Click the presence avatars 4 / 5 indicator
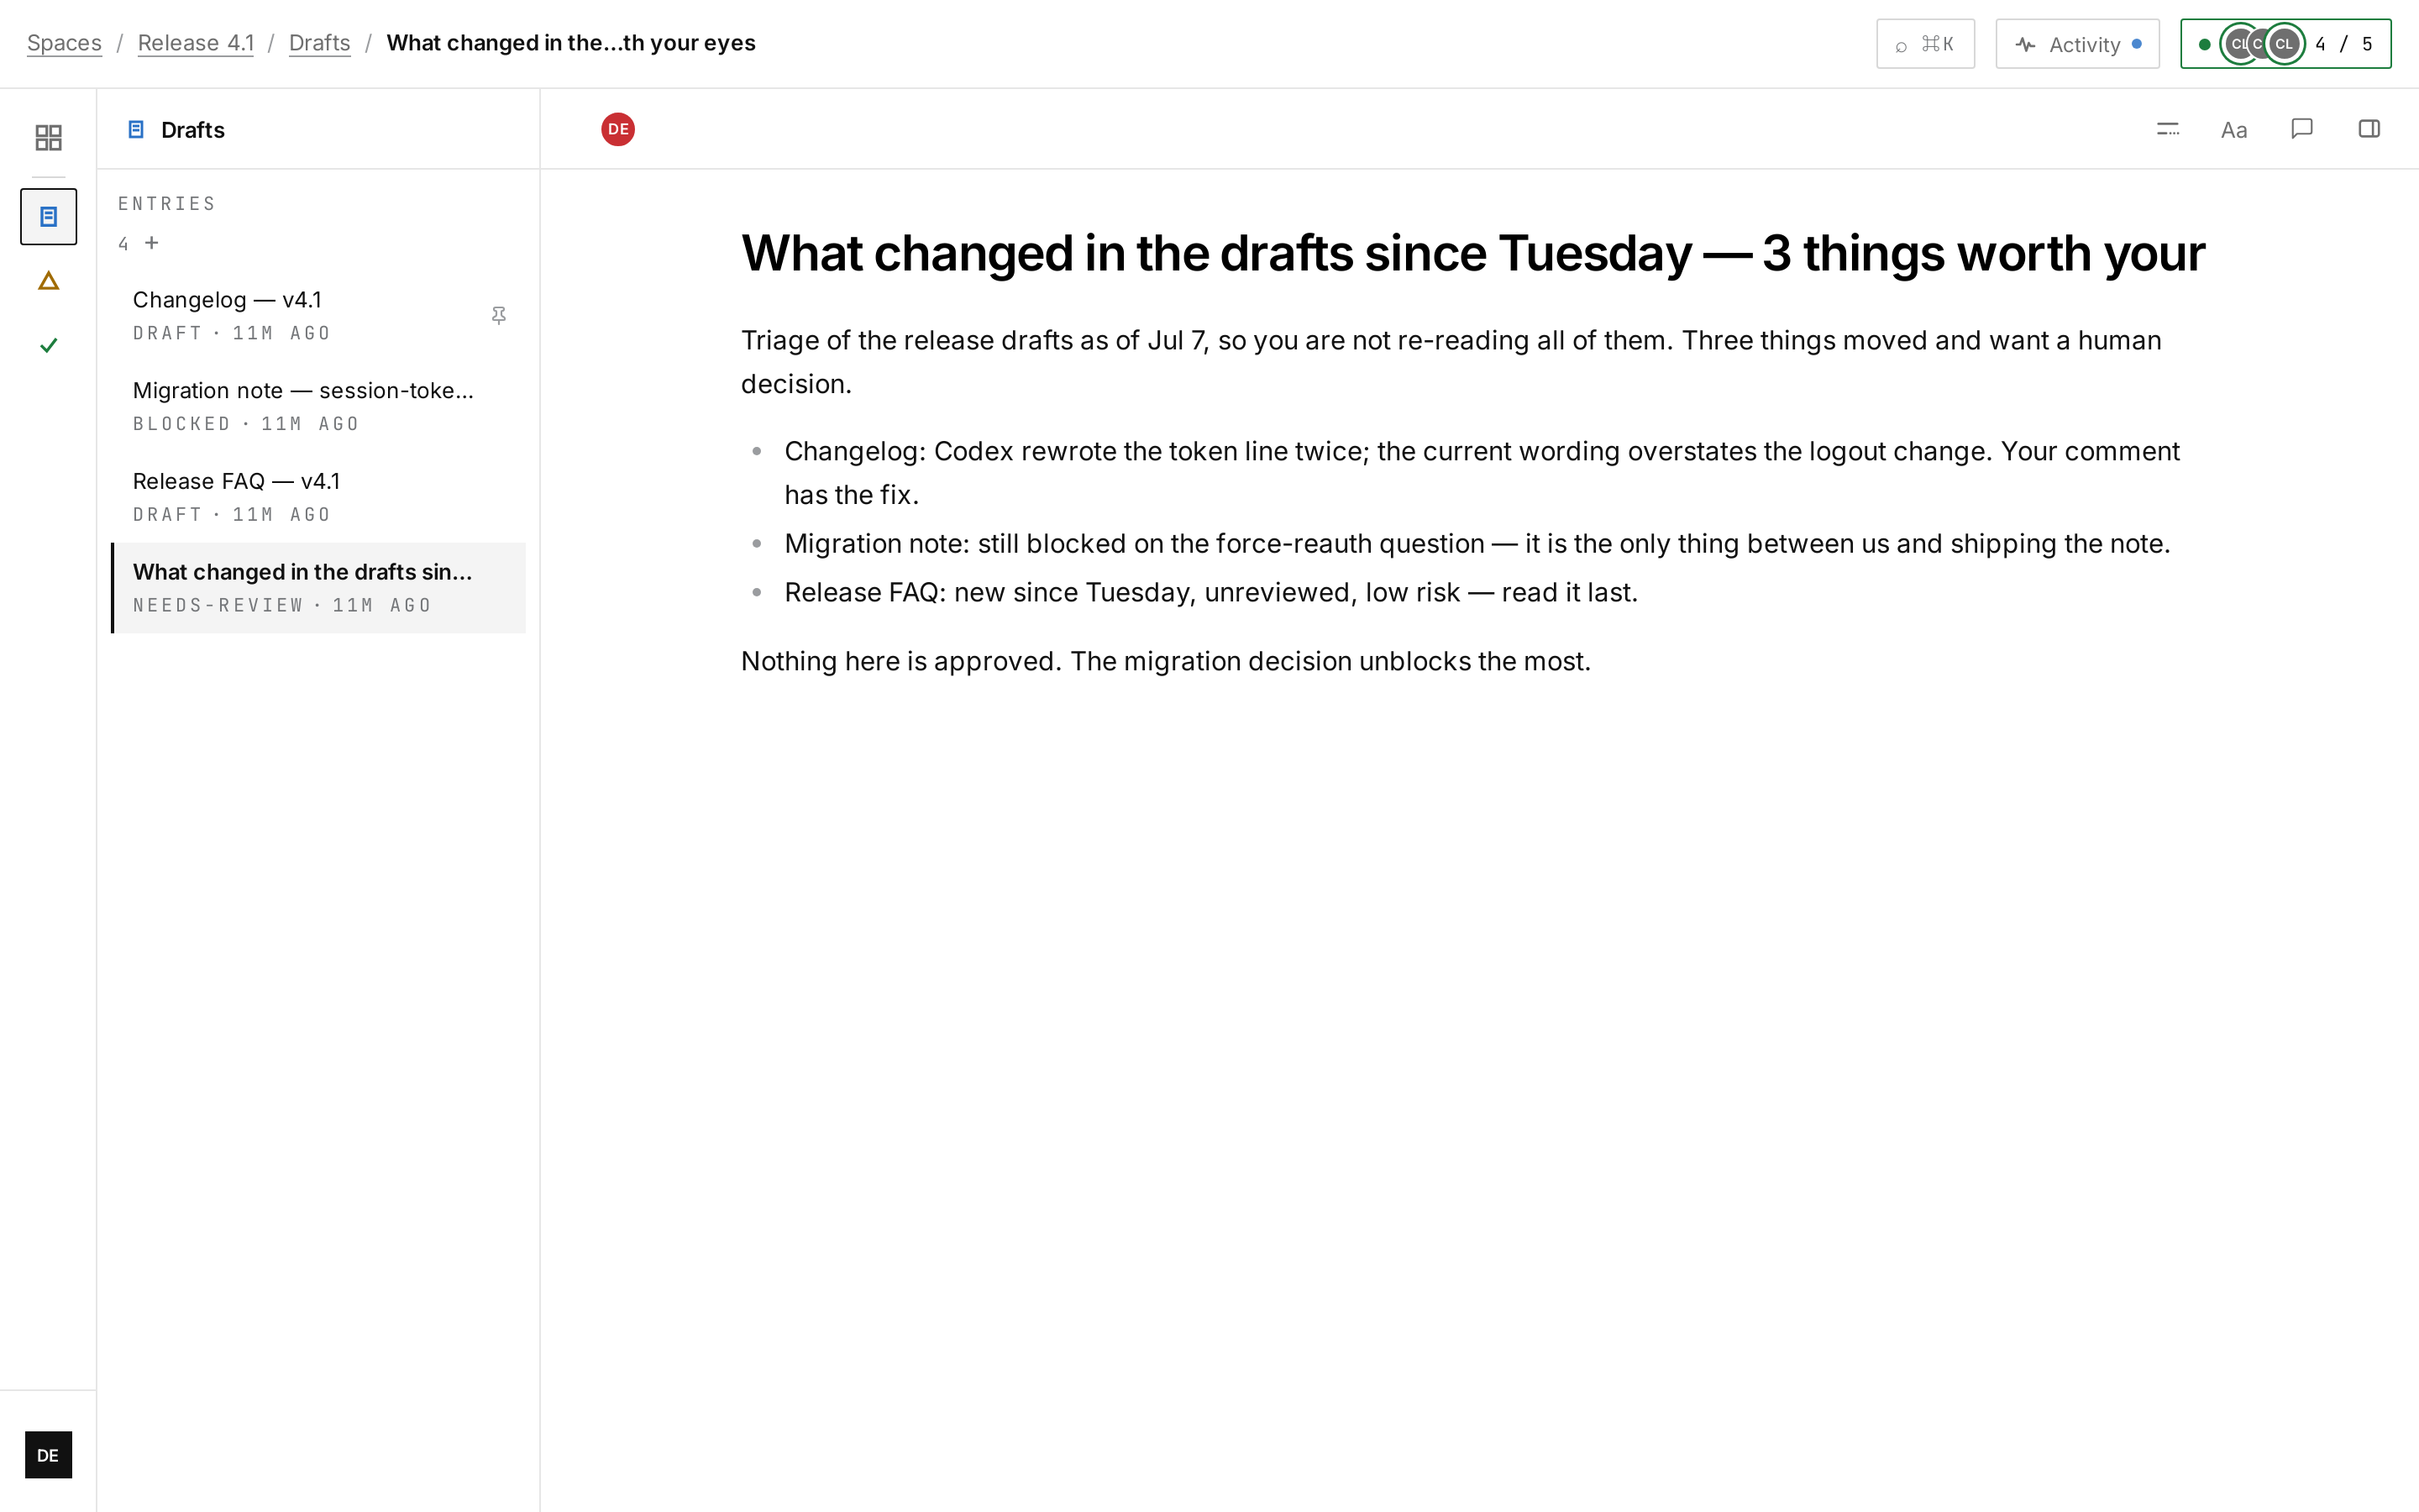The height and width of the screenshot is (1512, 2419). [x=2285, y=44]
